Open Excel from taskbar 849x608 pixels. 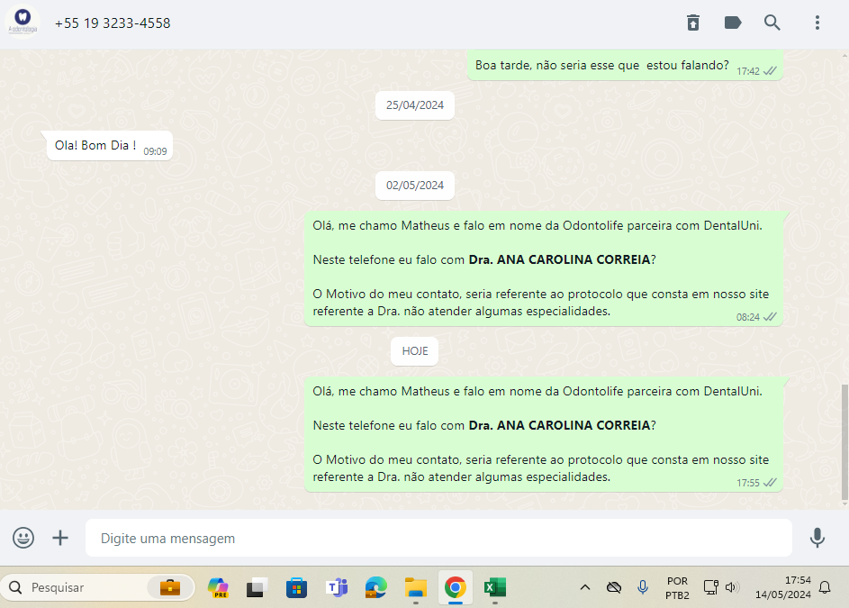[x=495, y=587]
